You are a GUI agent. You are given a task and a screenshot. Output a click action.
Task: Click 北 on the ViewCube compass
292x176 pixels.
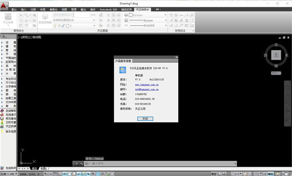[276, 45]
